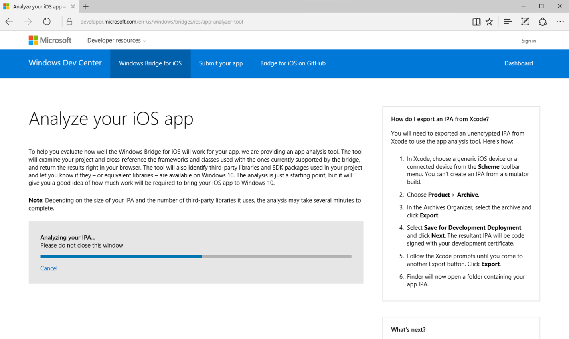The image size is (569, 339).
Task: Open the More actions ellipsis menu
Action: tap(560, 22)
